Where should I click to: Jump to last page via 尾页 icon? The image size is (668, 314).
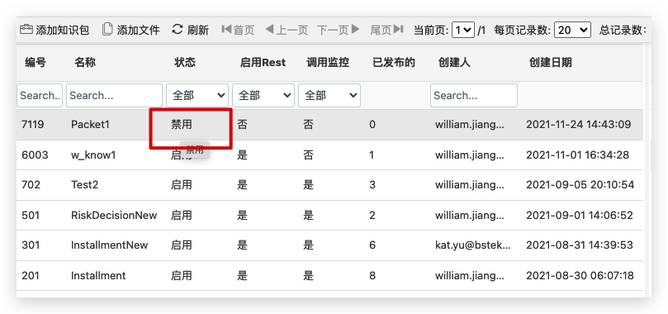click(x=398, y=30)
